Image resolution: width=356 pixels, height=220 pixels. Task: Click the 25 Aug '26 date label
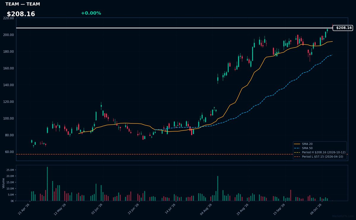click(x=242, y=209)
